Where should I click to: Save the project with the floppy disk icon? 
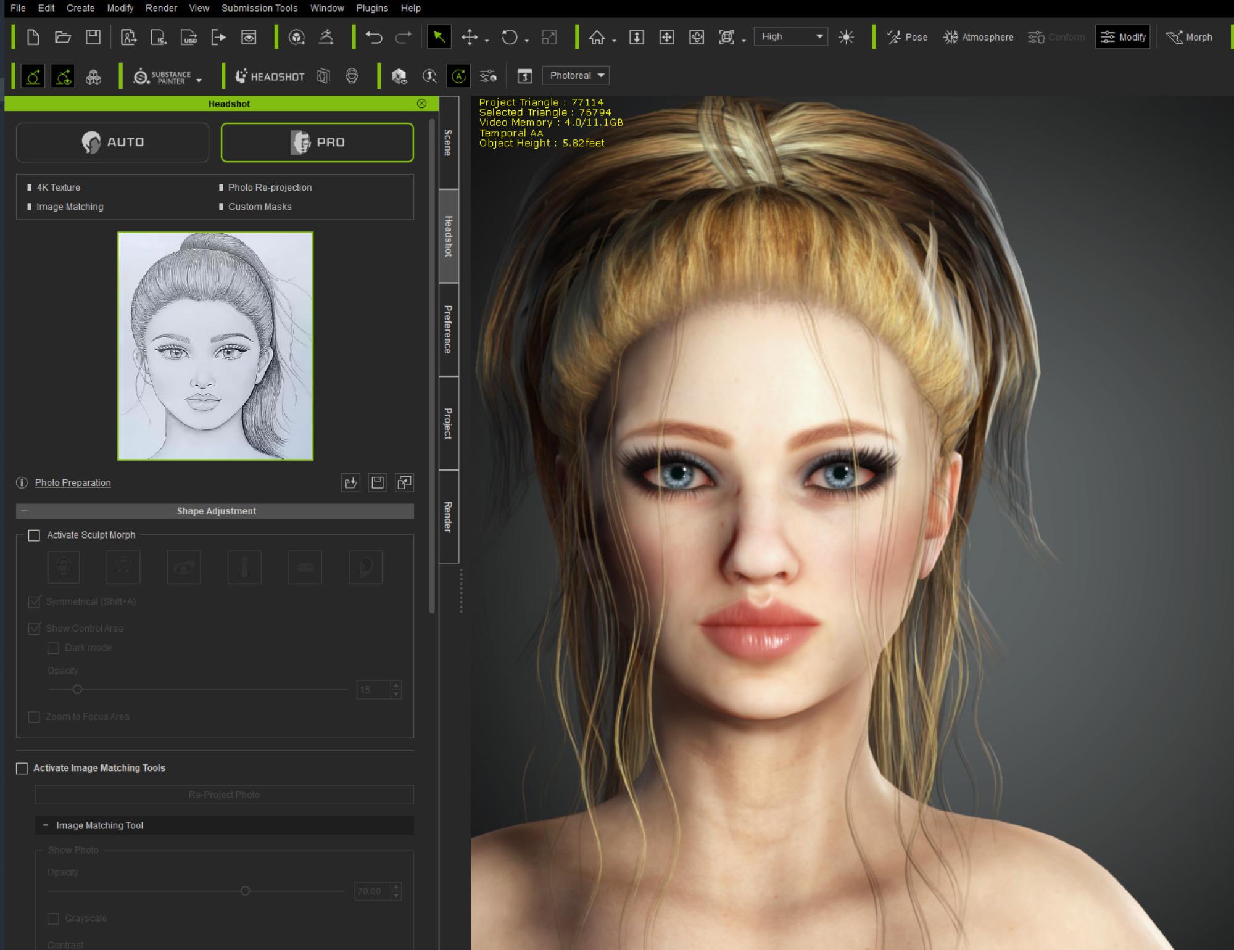pos(93,37)
